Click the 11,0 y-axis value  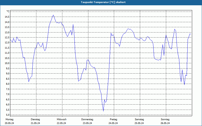(x=7, y=53)
